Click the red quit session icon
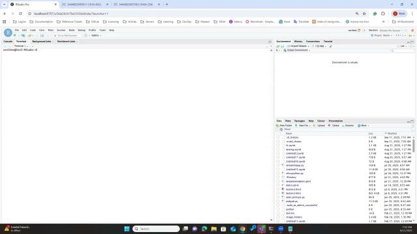Screen dimensions: 417x234 pyautogui.click(x=412, y=31)
